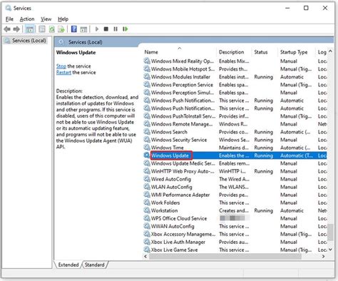
Task: Select Windows Mobile Hotspot Service row
Action: (235, 69)
